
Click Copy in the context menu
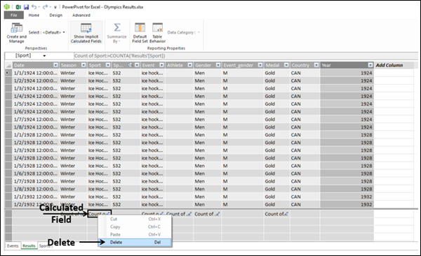point(135,227)
